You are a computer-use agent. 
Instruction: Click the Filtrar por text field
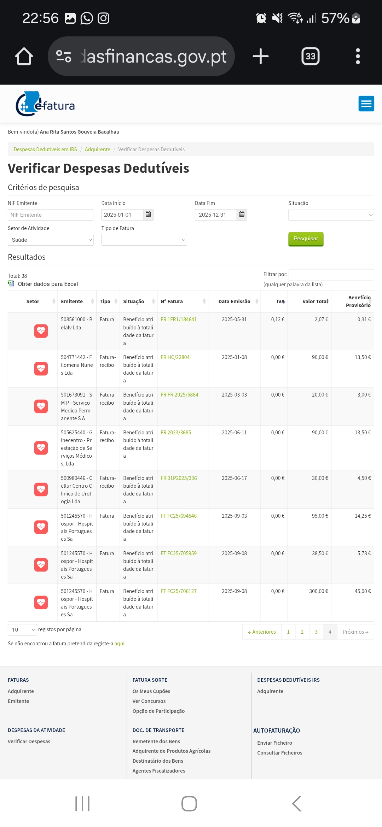(x=331, y=275)
